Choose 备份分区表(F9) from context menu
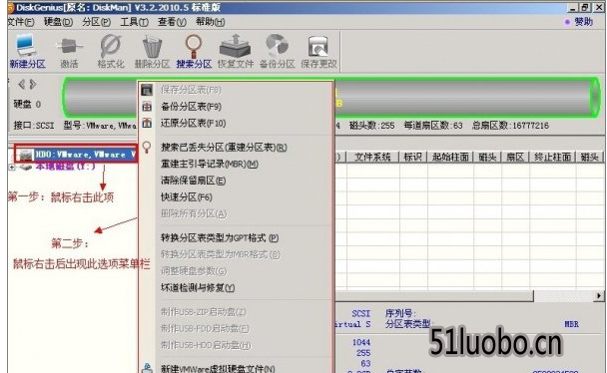The width and height of the screenshot is (607, 373). [x=192, y=107]
